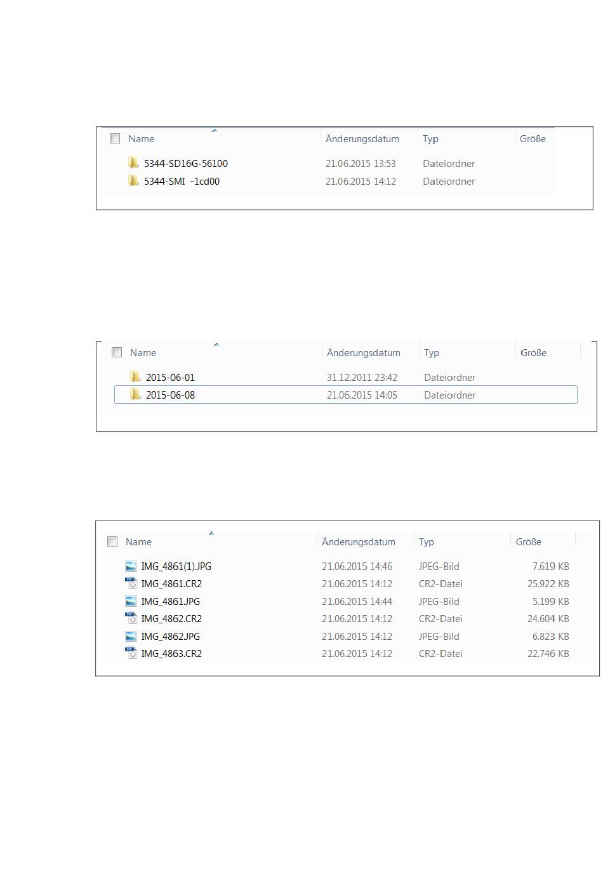Click JPEG-Bild type in the IMG_4861(1).JPG row
Viewport: 603px width, 869px height.
pos(439,567)
